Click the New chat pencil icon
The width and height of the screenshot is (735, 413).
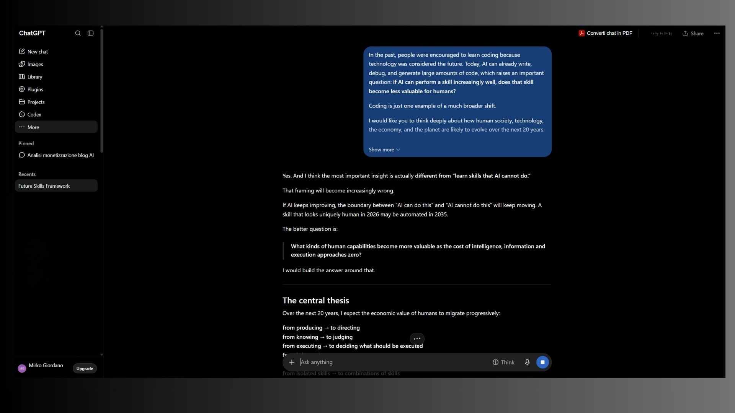[22, 52]
